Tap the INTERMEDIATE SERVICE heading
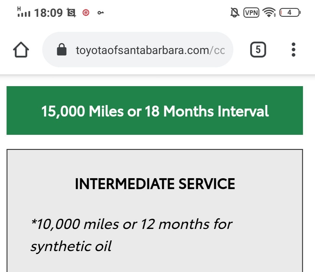The width and height of the screenshot is (315, 272). point(155,184)
